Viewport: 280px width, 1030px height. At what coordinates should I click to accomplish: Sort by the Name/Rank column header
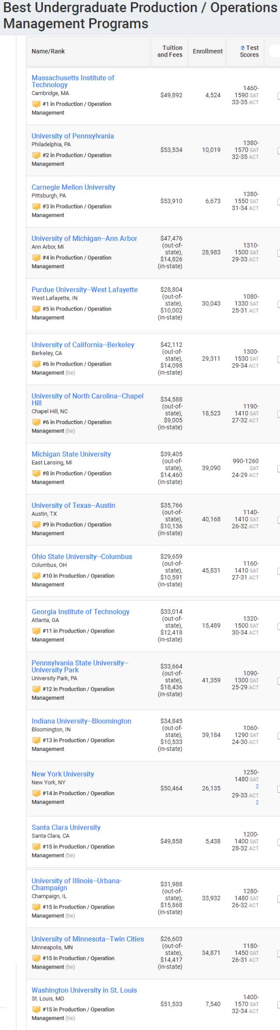48,51
